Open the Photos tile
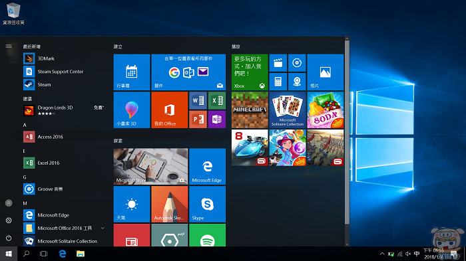The image size is (466, 261). click(x=326, y=72)
